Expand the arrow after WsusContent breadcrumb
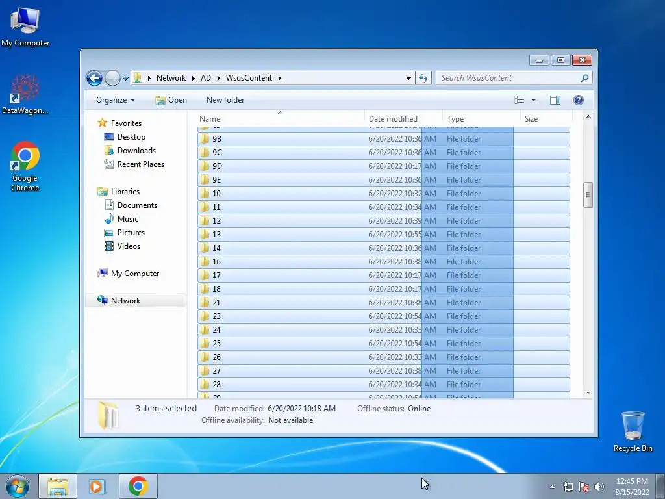This screenshot has width=665, height=499. point(279,78)
